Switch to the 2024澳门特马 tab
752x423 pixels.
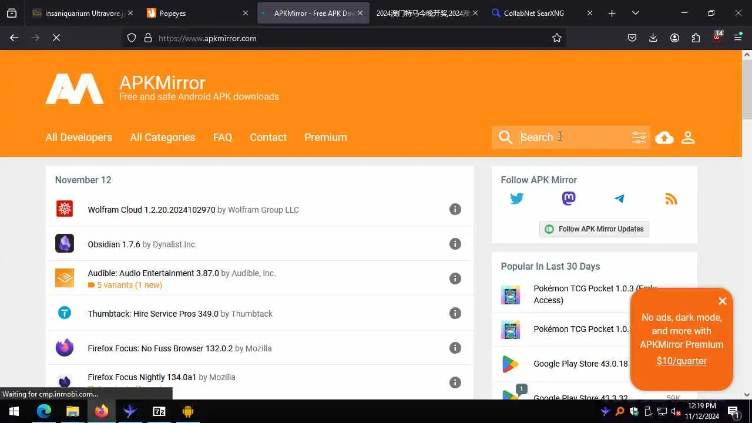point(427,13)
